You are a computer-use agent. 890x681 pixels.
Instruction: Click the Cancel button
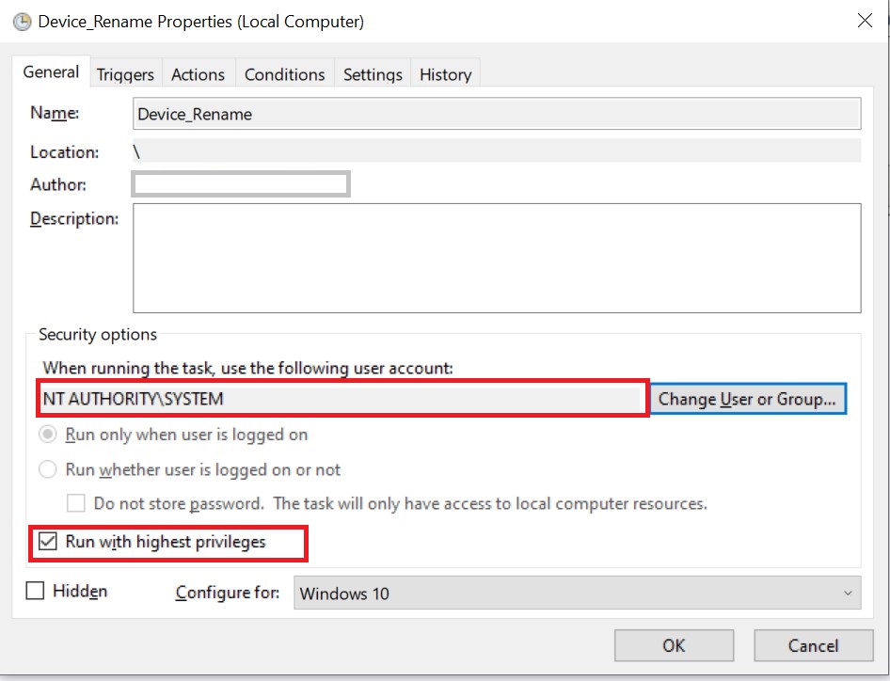point(813,645)
